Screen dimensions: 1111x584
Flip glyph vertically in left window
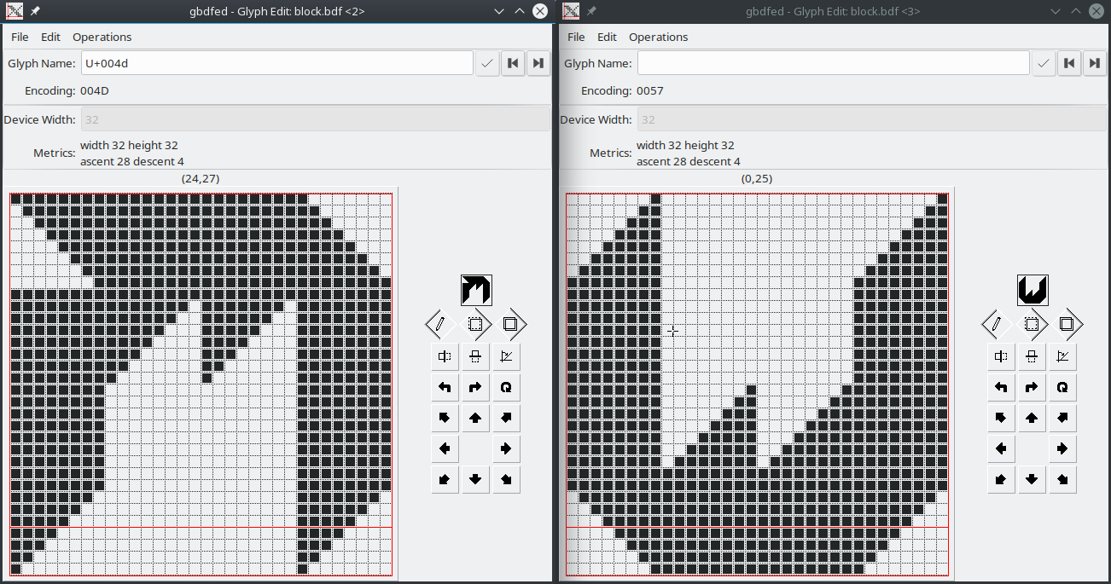[x=475, y=356]
